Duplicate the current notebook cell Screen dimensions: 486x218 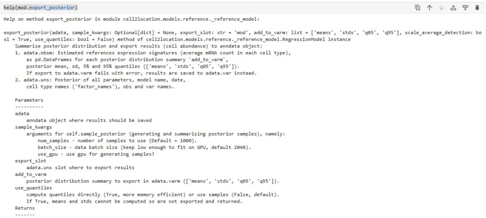(x=417, y=8)
